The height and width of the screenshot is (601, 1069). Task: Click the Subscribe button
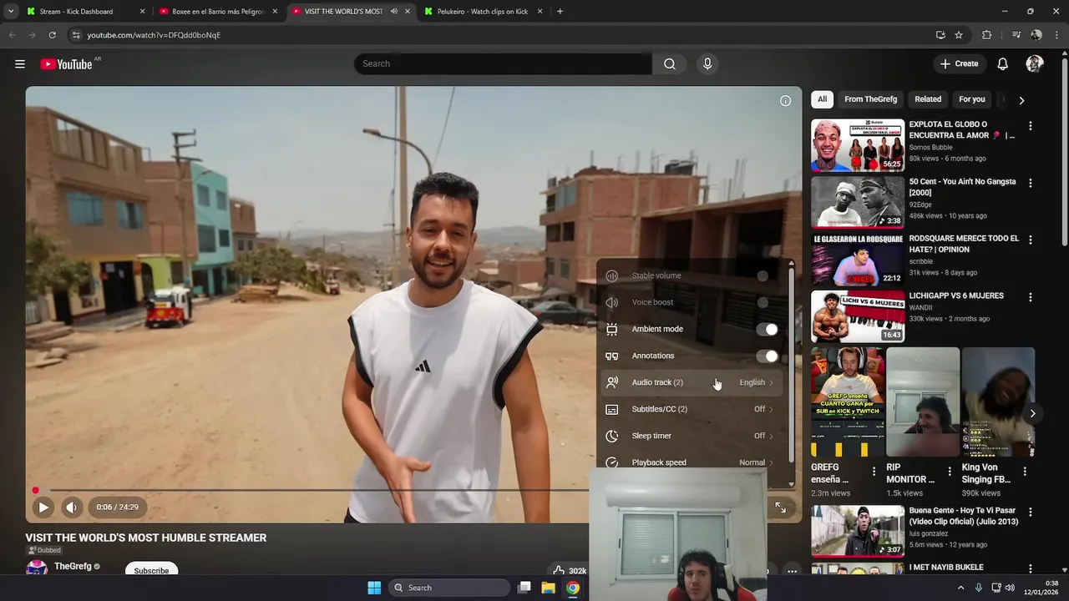coord(151,571)
